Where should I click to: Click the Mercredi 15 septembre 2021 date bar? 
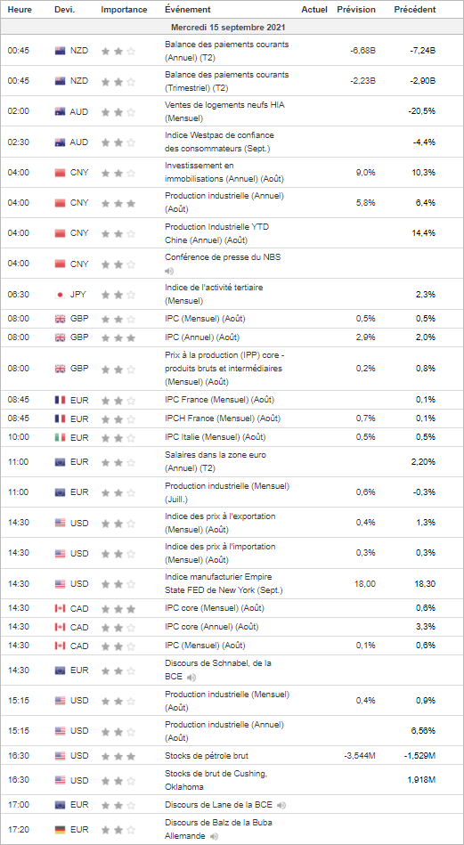232,27
